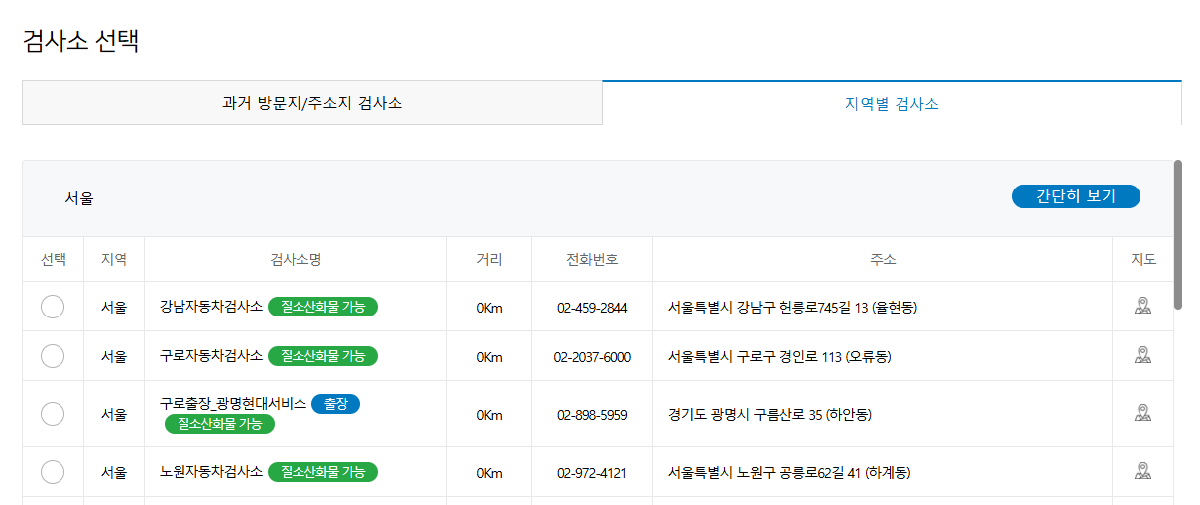Select the 강남자동차검사소 radio button
Screen dimensions: 1200x505
(x=53, y=307)
